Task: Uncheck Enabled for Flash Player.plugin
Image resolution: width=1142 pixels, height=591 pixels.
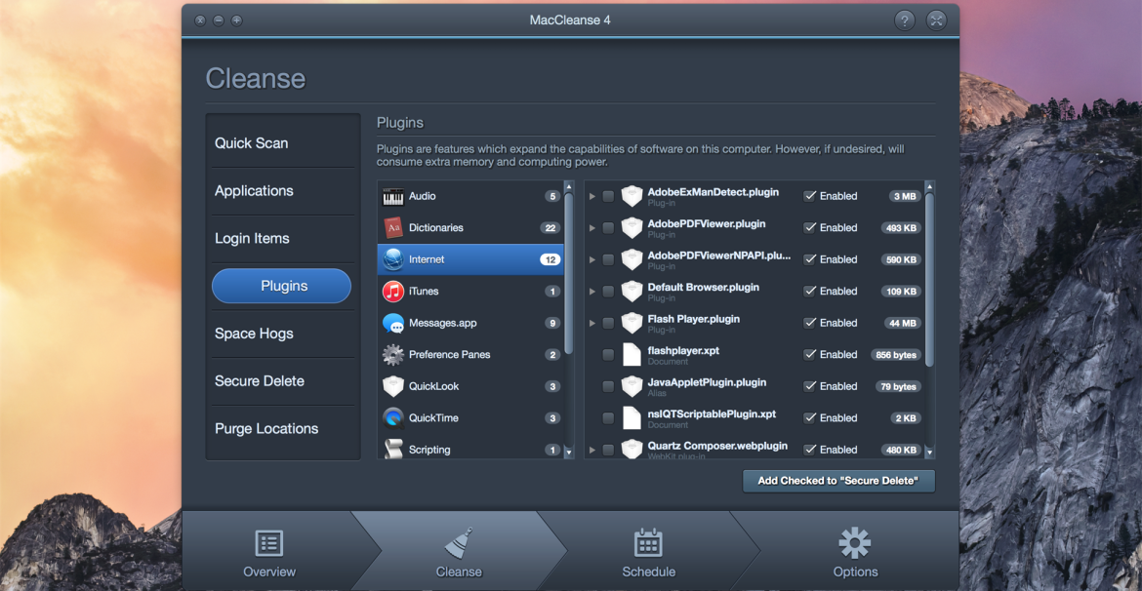Action: click(x=809, y=323)
